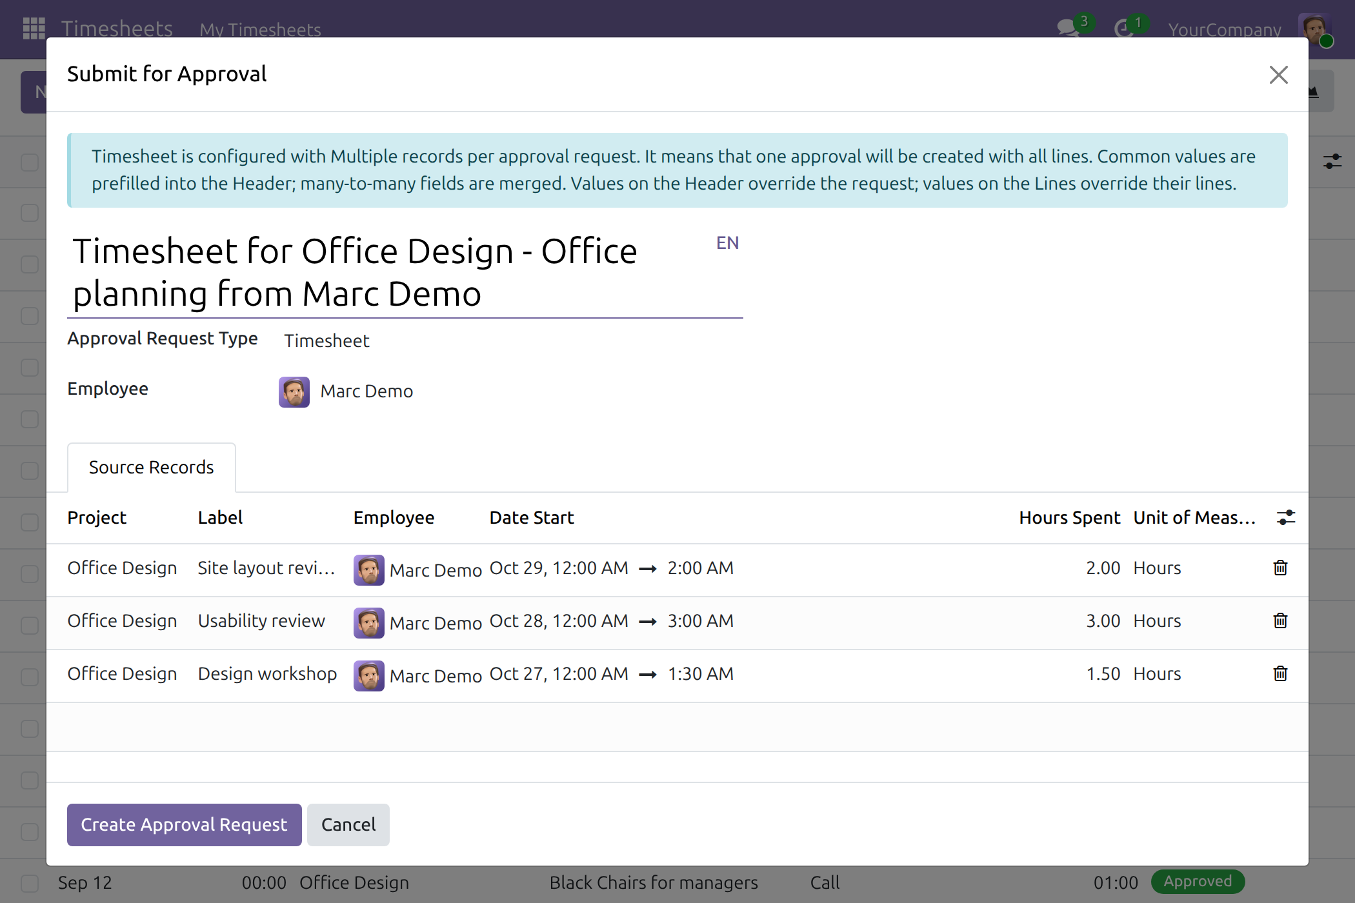The image size is (1355, 903).
Task: Click the EN translation button
Action: point(727,243)
